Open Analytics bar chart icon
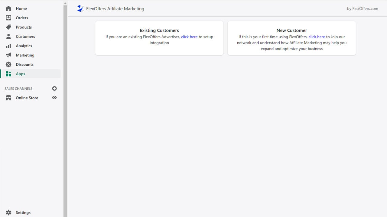This screenshot has width=387, height=217. (x=8, y=46)
